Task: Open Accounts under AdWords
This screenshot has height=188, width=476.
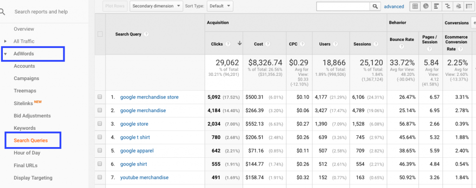Action: [24, 66]
